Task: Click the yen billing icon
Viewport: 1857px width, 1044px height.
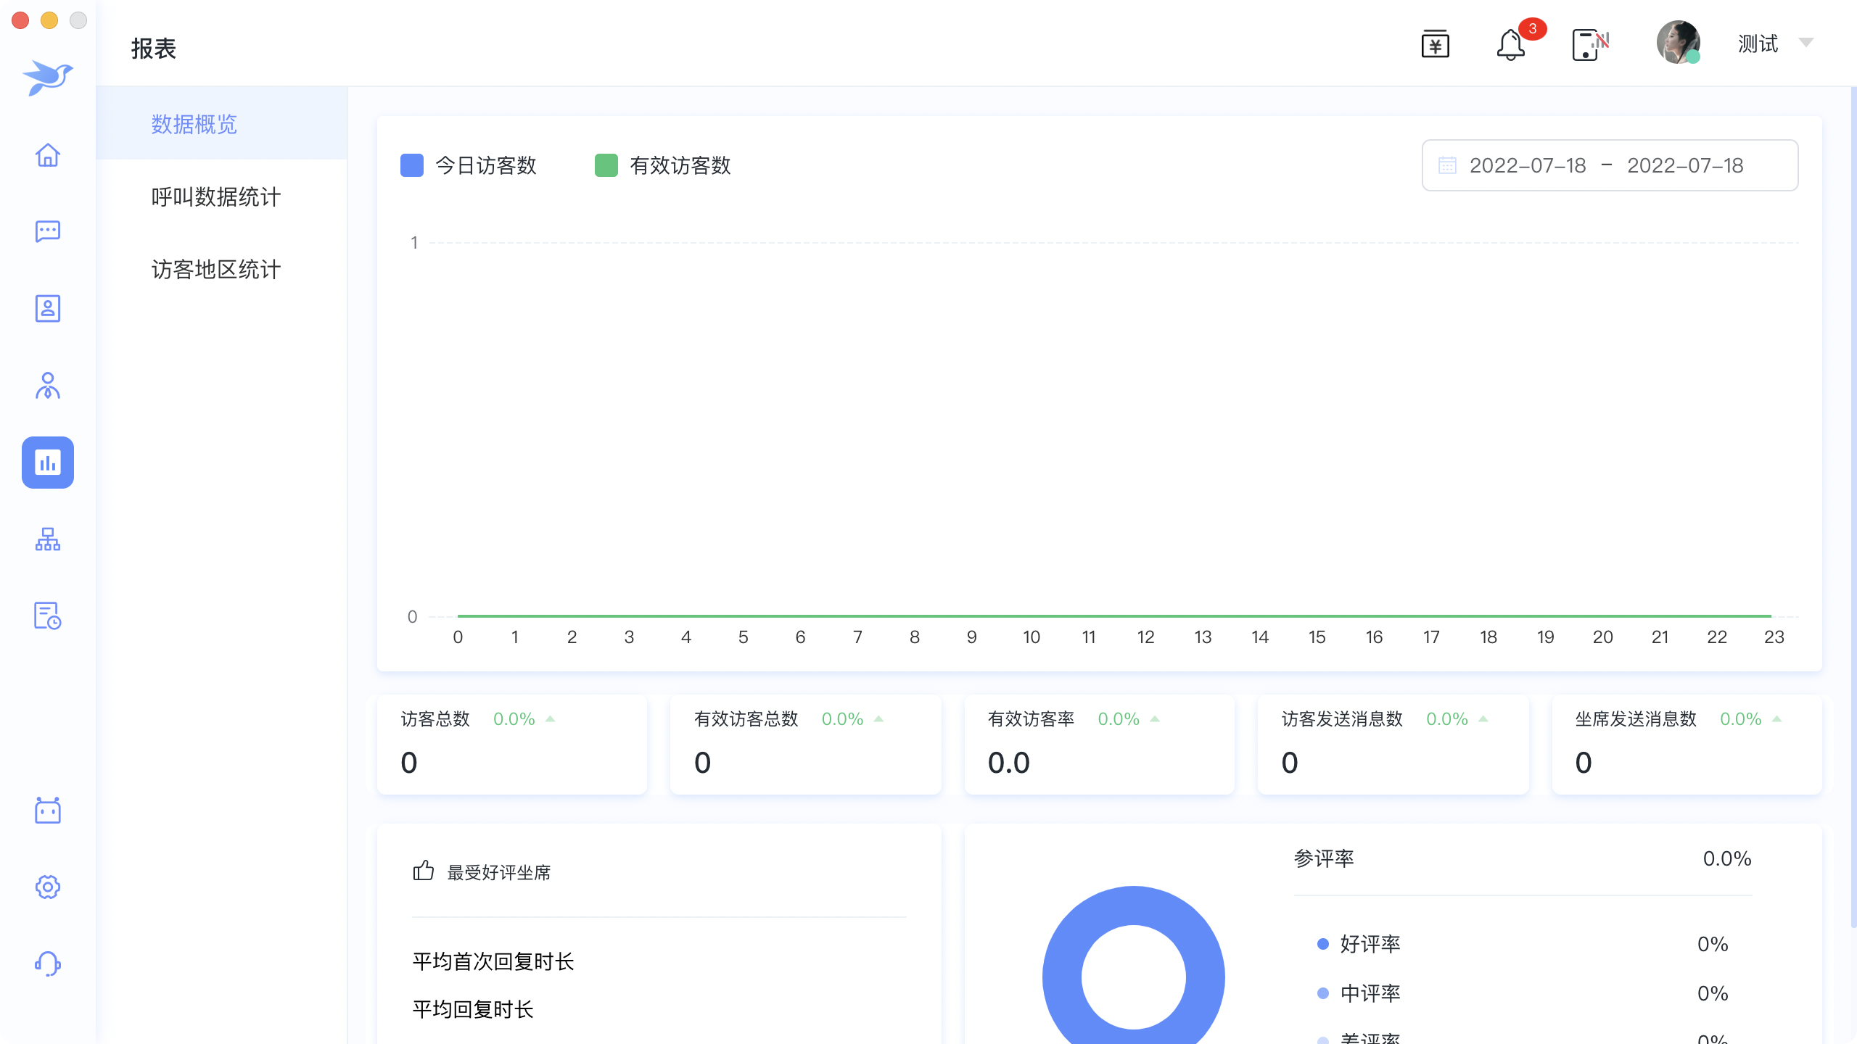Action: coord(1435,45)
